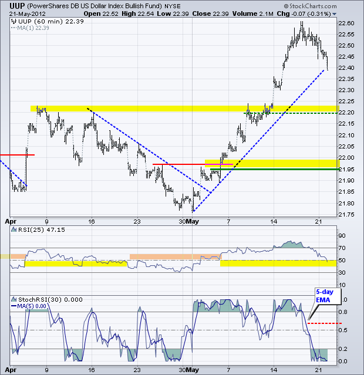Click the Low 22.39 value
Viewport: 364px width, 375px height.
point(173,14)
